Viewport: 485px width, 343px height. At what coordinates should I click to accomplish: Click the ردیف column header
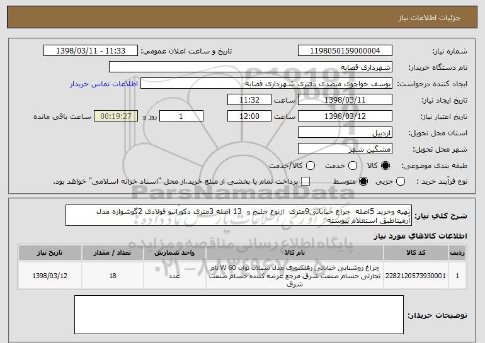coord(457,253)
